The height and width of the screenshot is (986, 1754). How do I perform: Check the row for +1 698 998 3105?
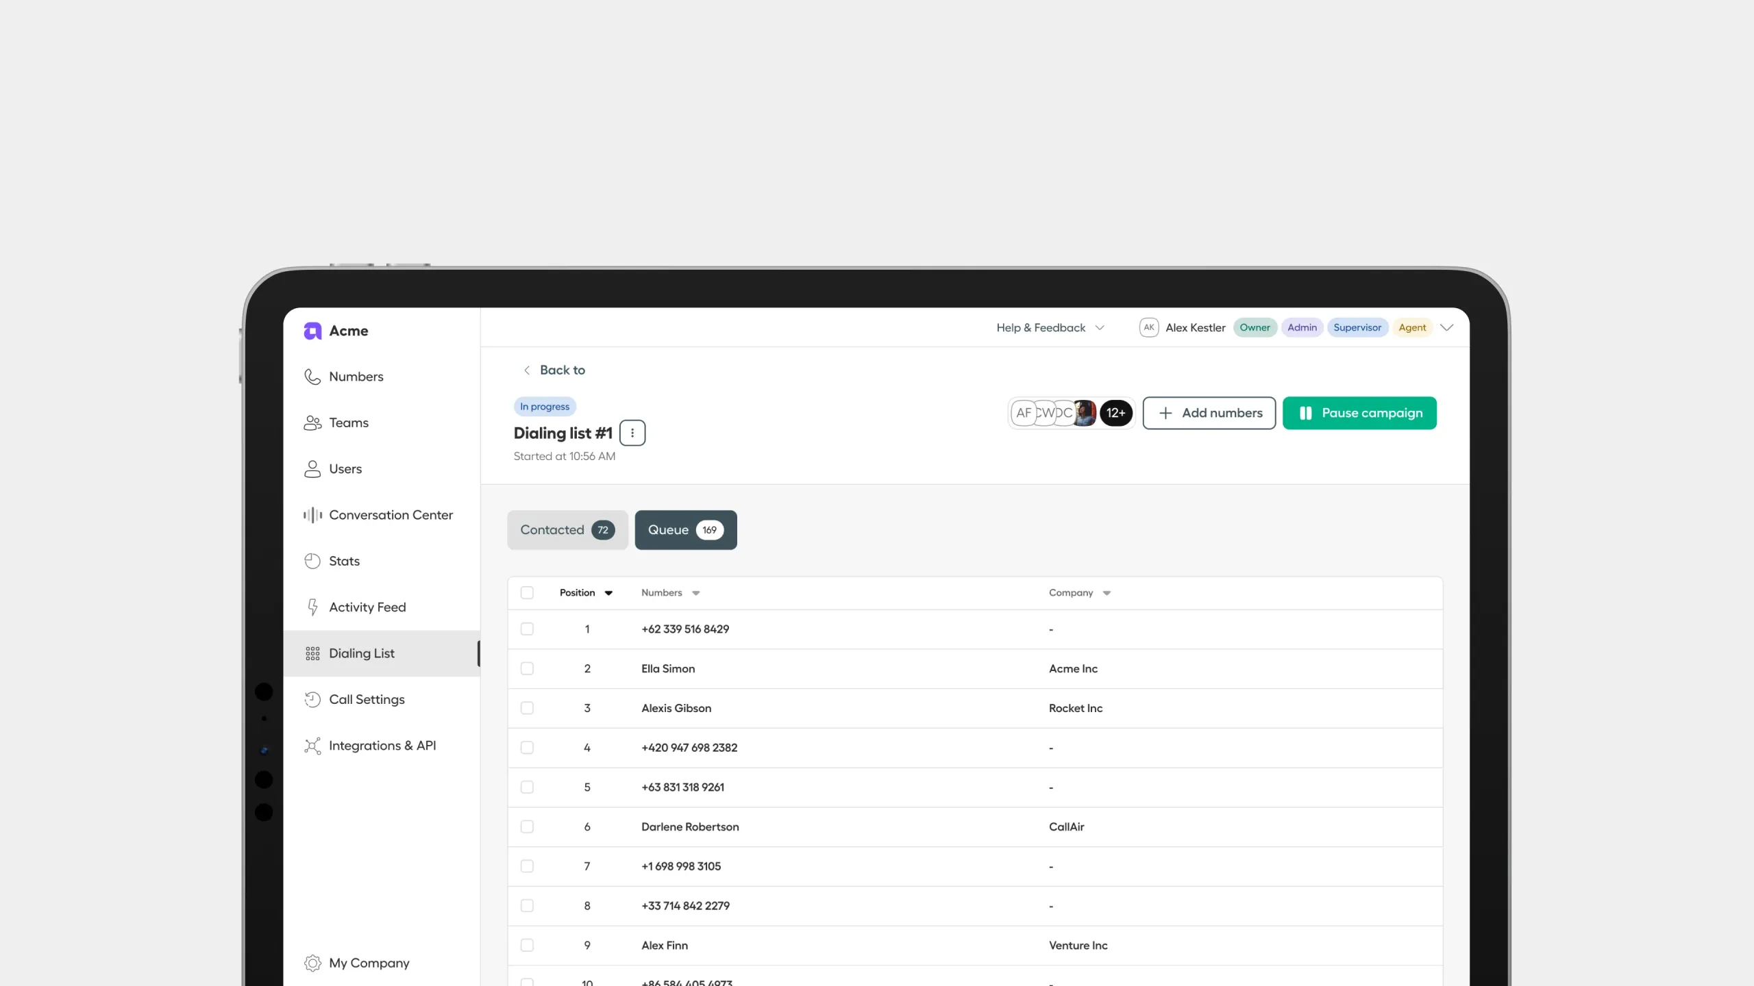coord(527,866)
